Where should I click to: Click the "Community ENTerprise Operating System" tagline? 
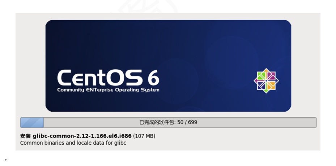pyautogui.click(x=108, y=90)
